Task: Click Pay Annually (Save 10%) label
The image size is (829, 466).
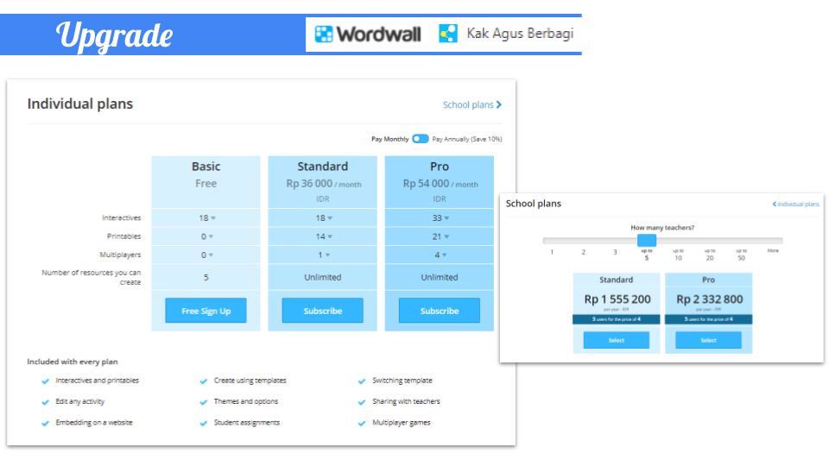Action: tap(467, 139)
